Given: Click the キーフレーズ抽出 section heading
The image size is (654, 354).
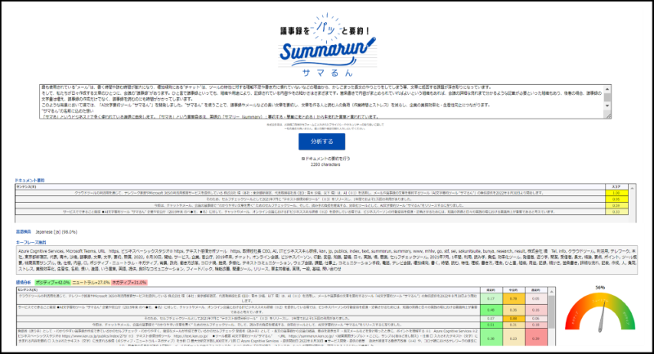Looking at the screenshot, I should (x=31, y=242).
